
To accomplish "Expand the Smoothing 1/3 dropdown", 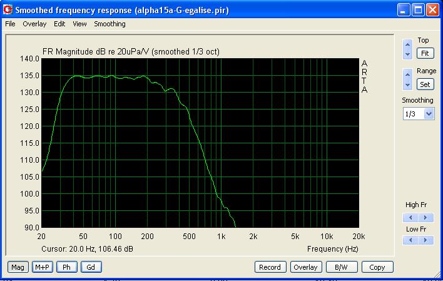I will (429, 114).
